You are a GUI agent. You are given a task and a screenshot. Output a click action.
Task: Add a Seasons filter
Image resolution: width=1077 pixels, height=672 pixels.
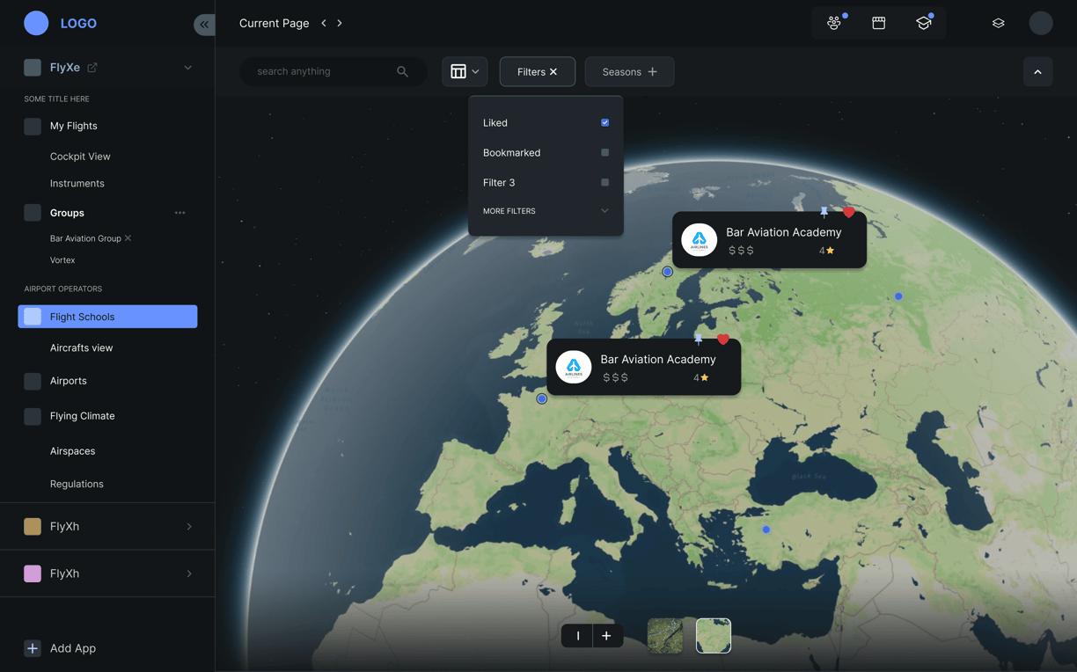pos(629,72)
